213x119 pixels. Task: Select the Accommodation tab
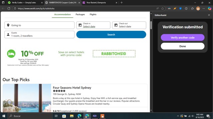[x=63, y=15]
